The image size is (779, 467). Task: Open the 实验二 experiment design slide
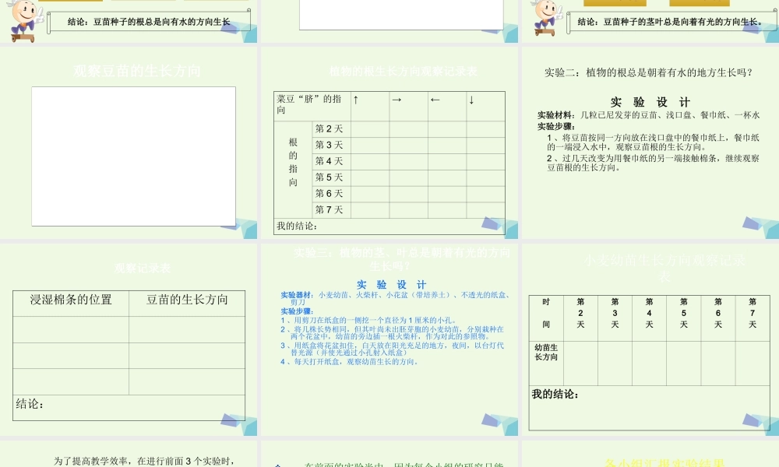[x=650, y=142]
